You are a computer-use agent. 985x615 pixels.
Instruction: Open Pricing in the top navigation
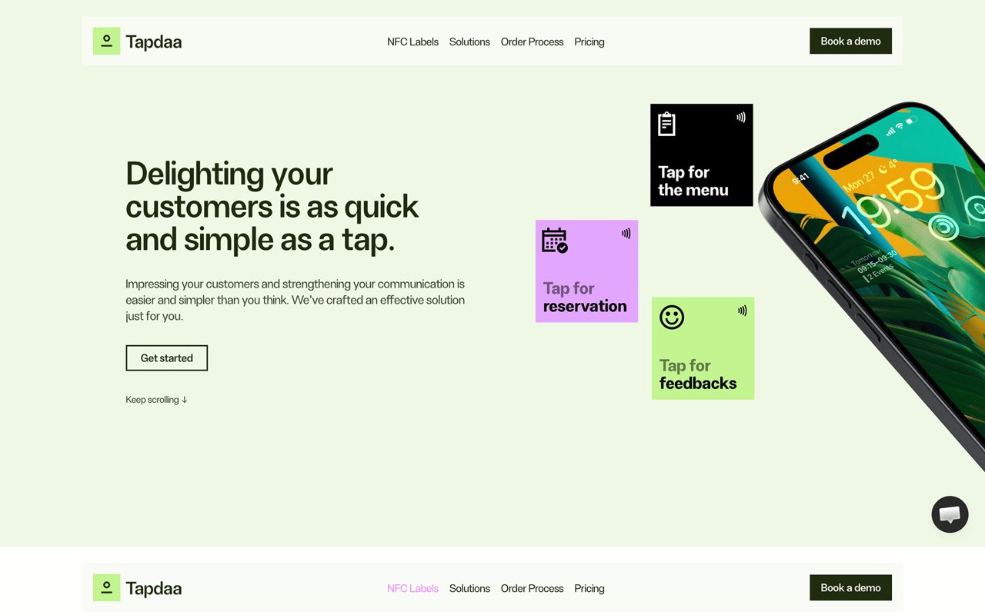point(589,42)
